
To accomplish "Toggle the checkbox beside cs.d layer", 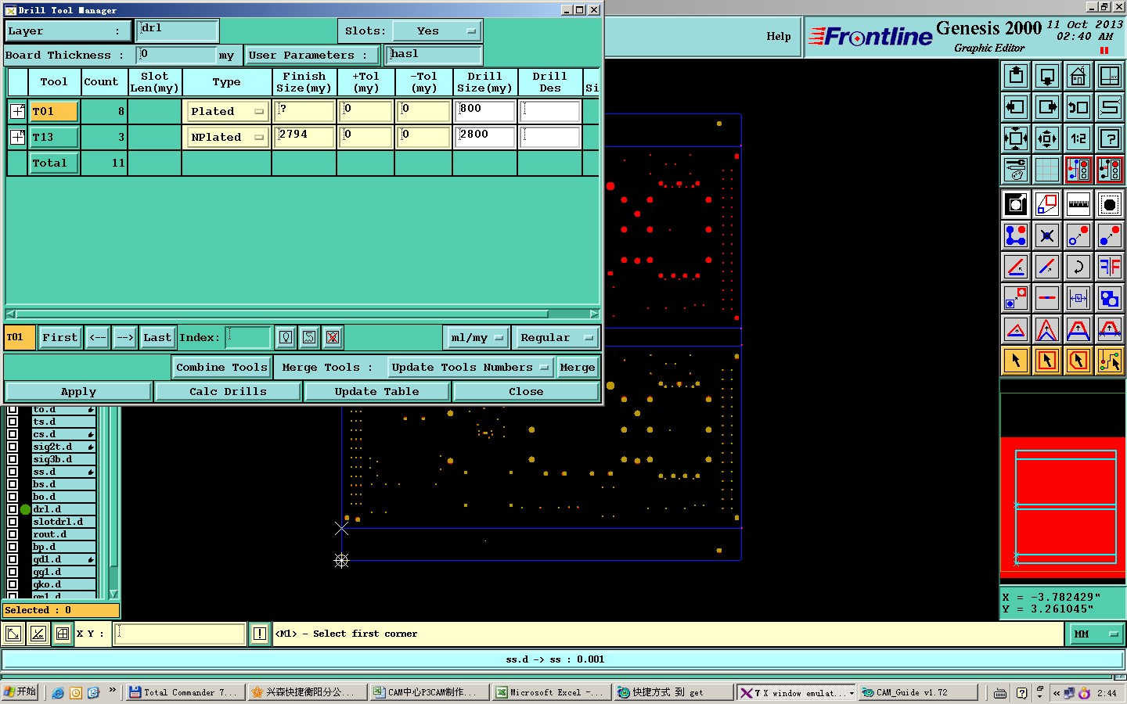I will click(13, 434).
